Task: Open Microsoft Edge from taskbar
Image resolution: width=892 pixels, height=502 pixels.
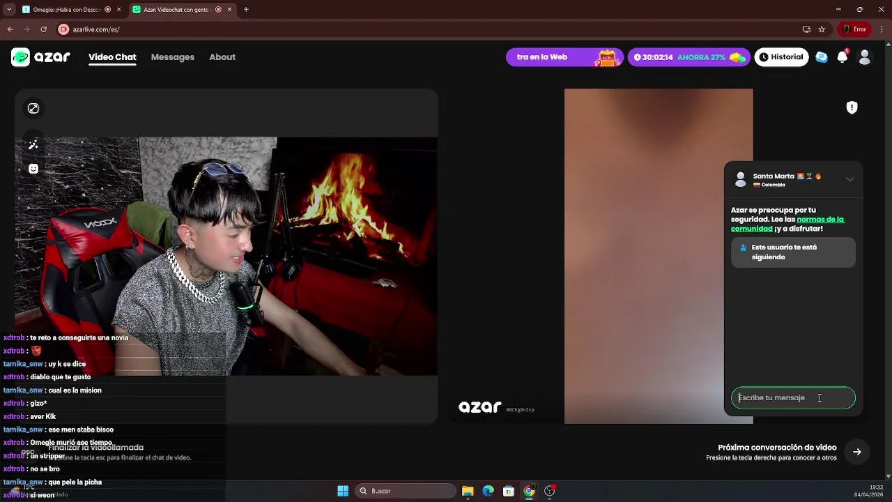Action: pyautogui.click(x=489, y=491)
